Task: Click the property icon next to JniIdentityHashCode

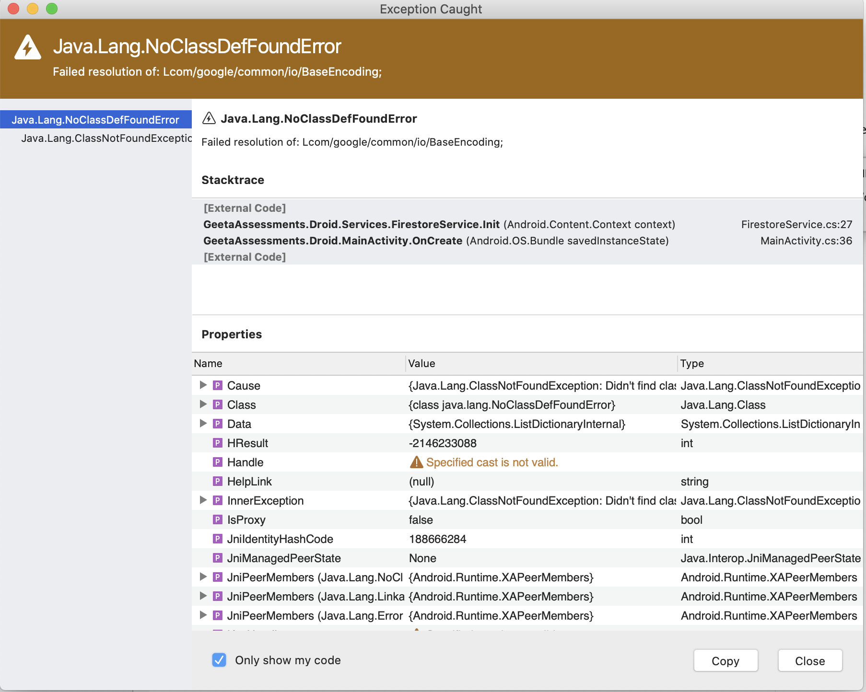Action: (218, 539)
